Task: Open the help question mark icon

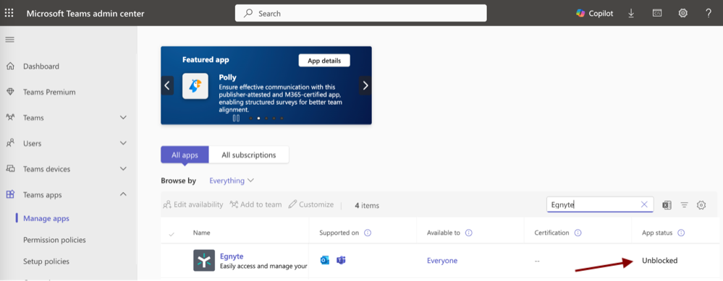Action: (709, 13)
